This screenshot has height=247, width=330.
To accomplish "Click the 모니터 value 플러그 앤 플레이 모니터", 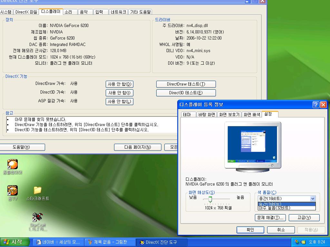I will (x=71, y=63).
